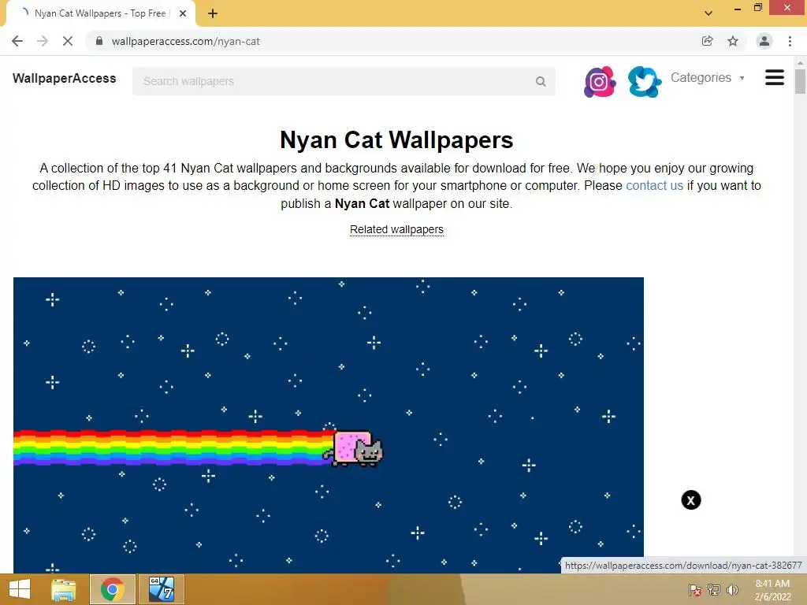Viewport: 807px width, 605px height.
Task: Open the tab search dropdown arrow
Action: click(708, 13)
